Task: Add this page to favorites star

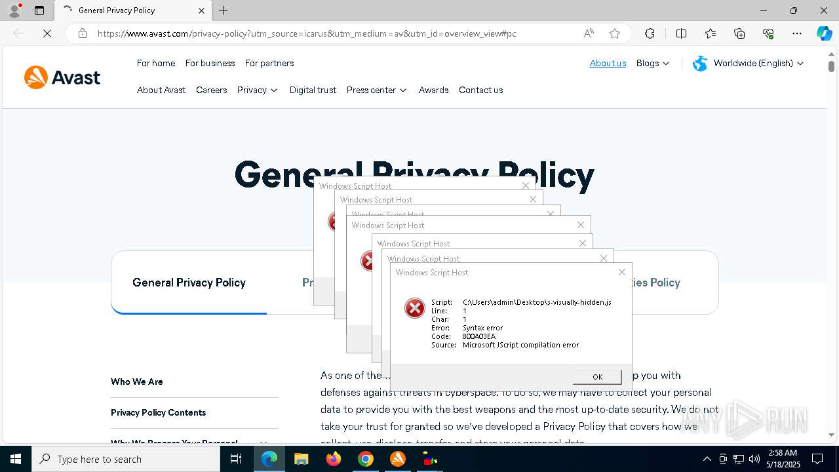Action: 614,33
